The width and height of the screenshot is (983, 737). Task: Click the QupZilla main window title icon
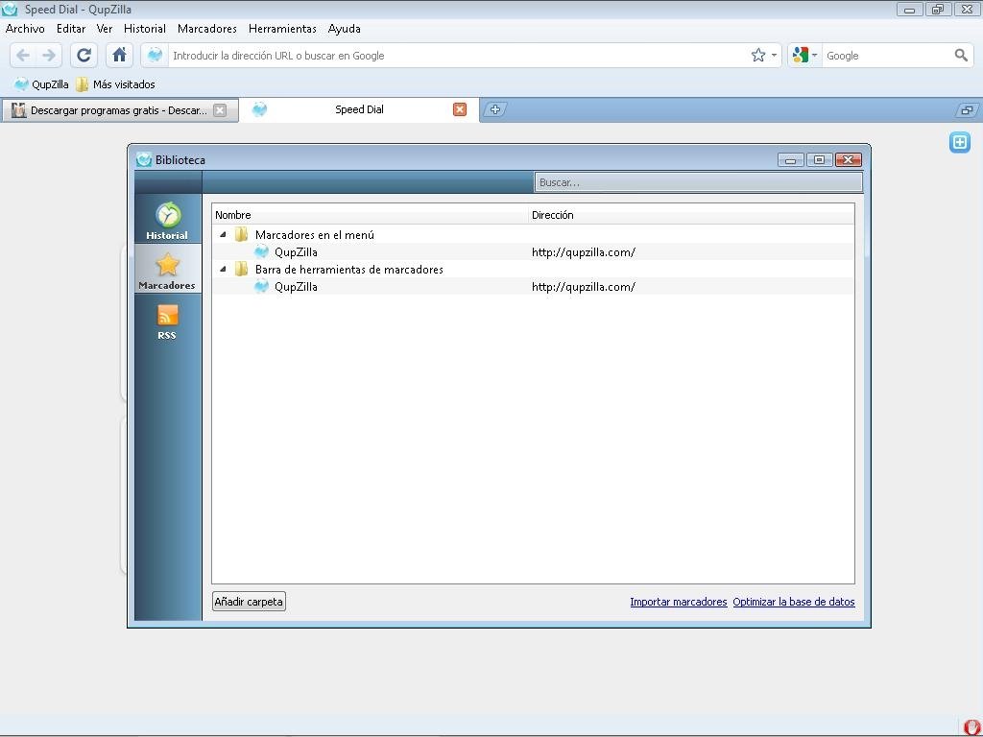10,10
